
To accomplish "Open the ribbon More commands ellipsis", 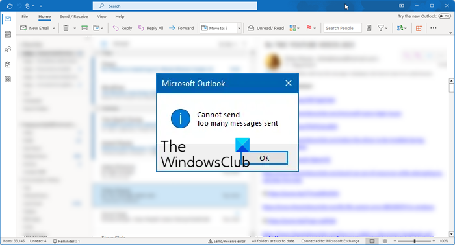I will 434,28.
